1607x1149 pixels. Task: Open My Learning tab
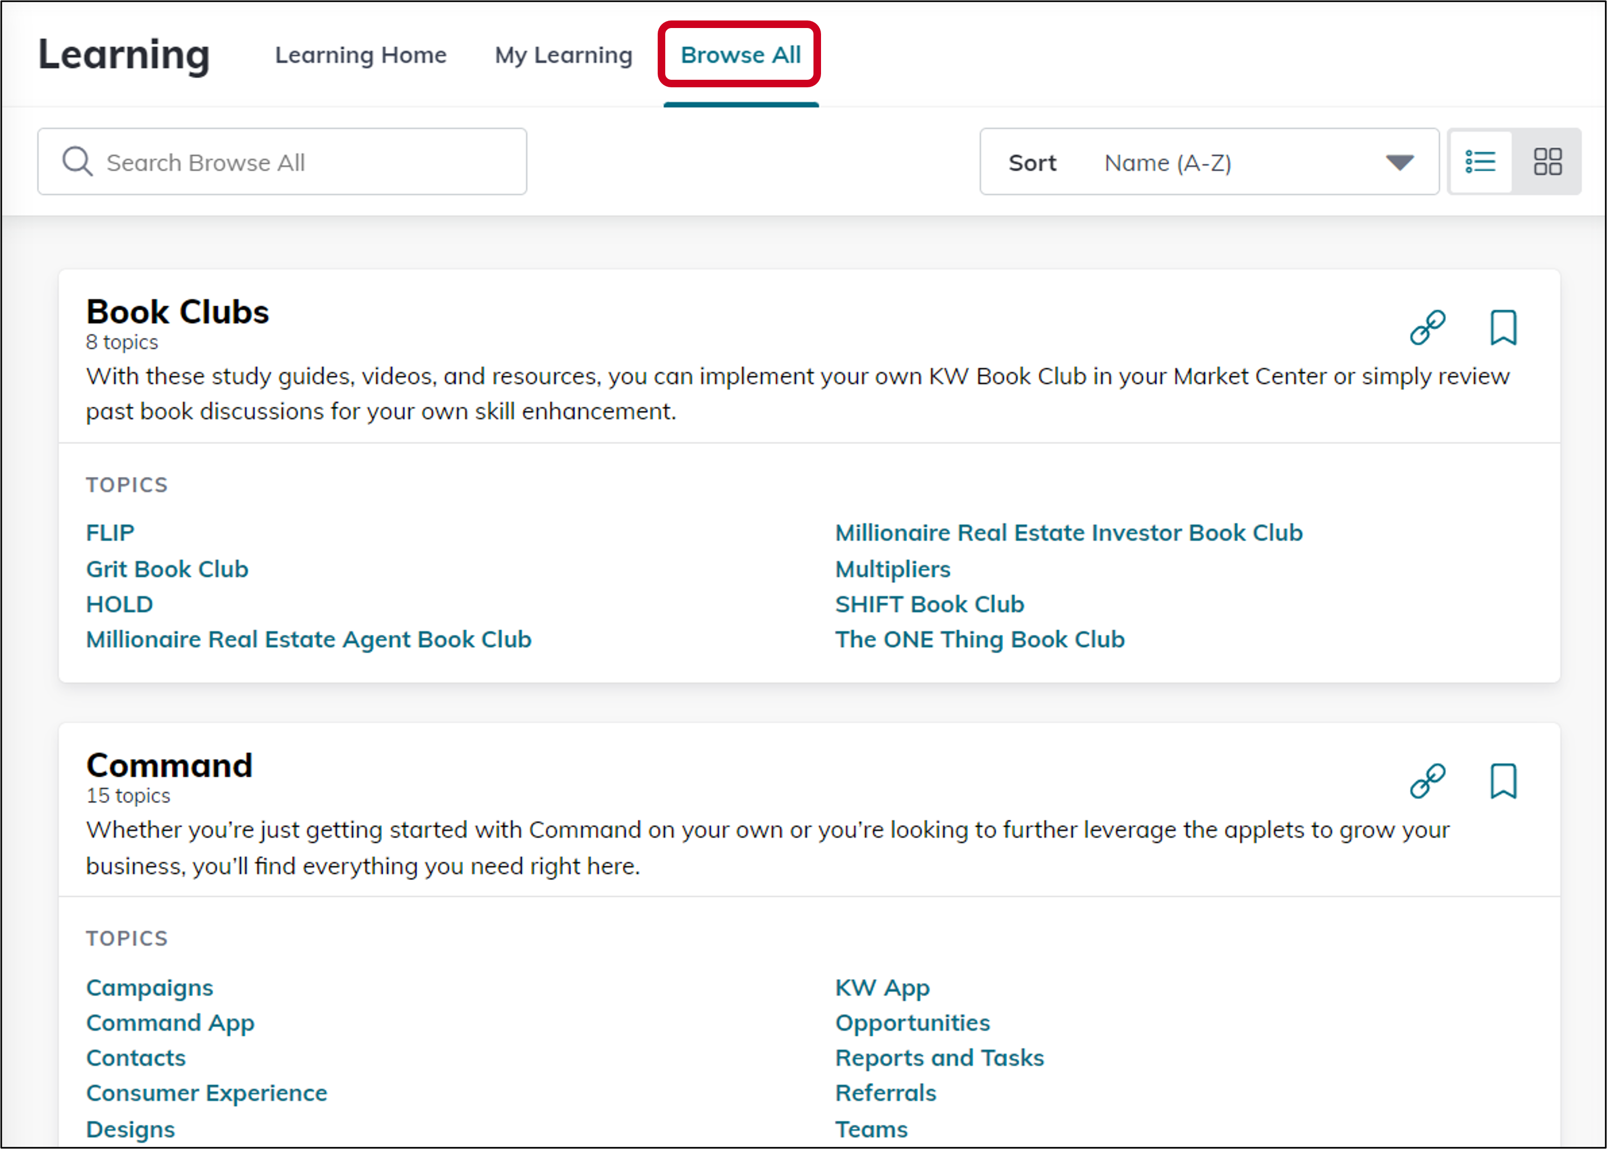coord(563,55)
